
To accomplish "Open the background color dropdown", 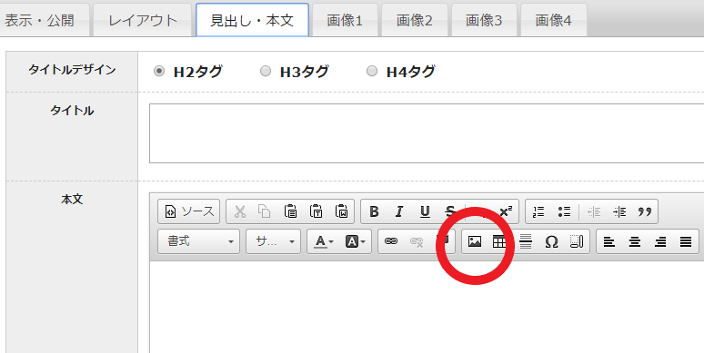I will [x=355, y=242].
